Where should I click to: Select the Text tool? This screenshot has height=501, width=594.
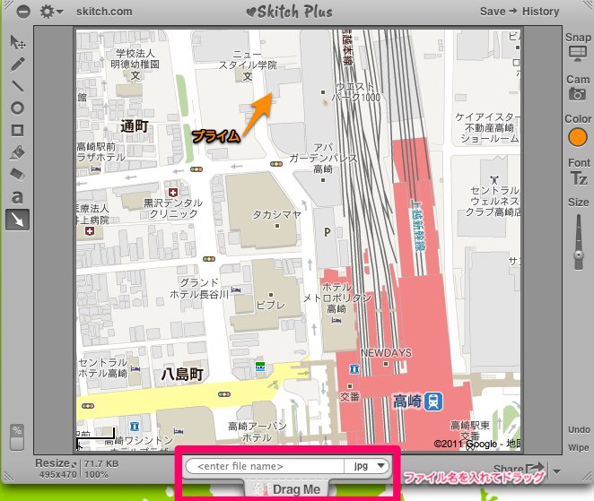point(17,197)
